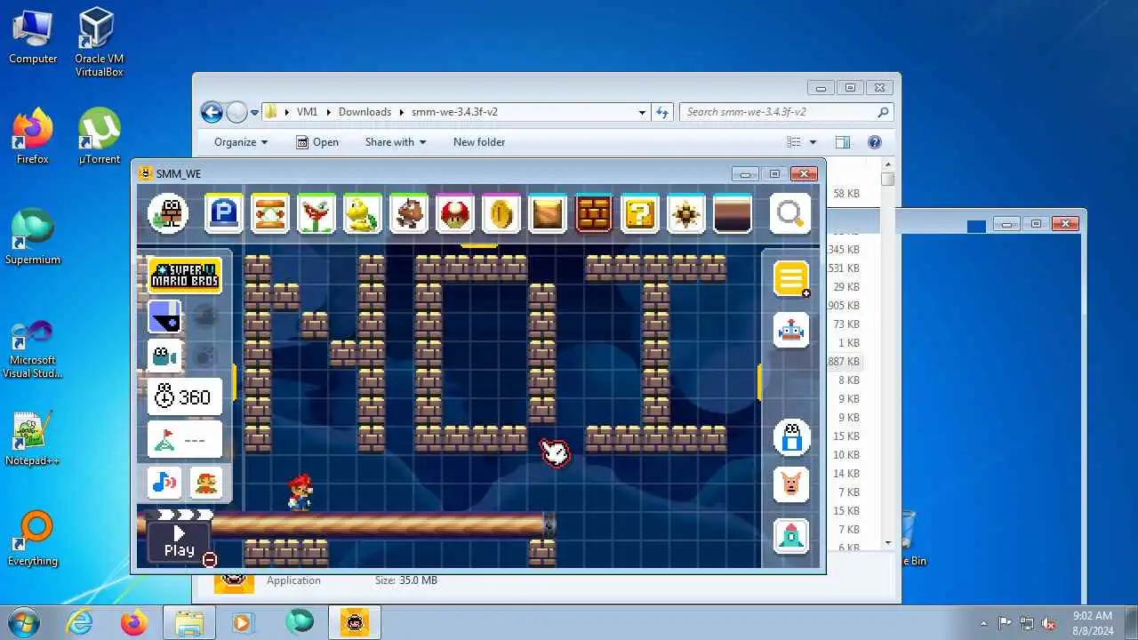The height and width of the screenshot is (640, 1138).
Task: Change the Super Mario Bros game style
Action: click(184, 276)
